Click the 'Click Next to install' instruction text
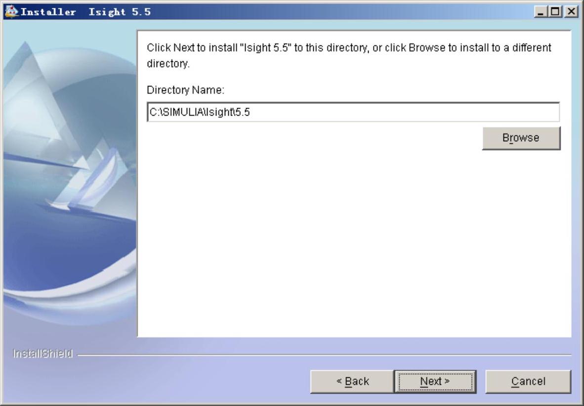Screen dimensions: 584x406 click(x=349, y=55)
